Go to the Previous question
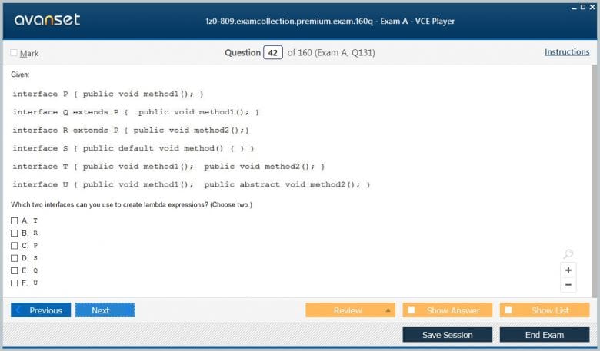The height and width of the screenshot is (351, 600). 41,310
